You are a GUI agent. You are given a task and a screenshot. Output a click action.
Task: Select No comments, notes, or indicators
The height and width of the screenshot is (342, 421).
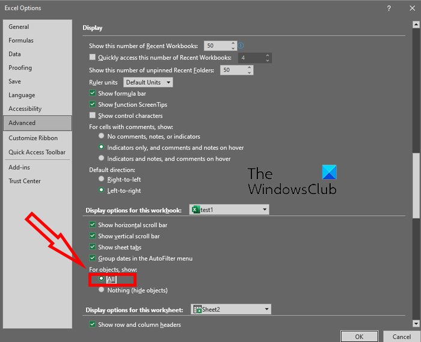point(101,136)
